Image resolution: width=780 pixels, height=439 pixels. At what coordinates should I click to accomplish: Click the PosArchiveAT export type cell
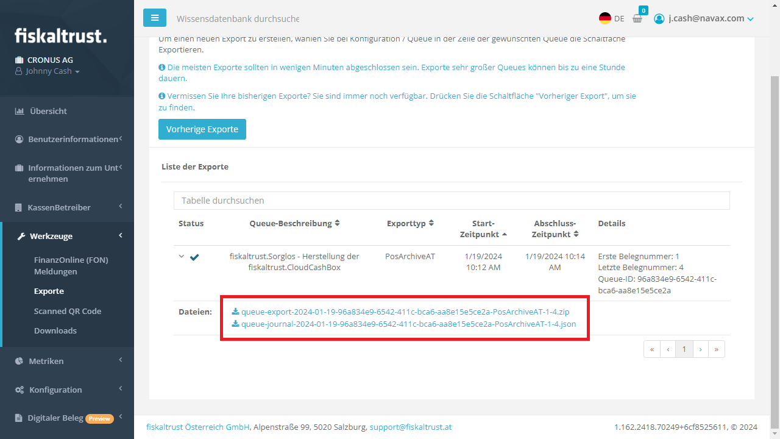coord(410,256)
